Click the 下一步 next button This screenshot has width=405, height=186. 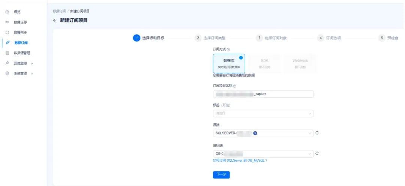221,175
